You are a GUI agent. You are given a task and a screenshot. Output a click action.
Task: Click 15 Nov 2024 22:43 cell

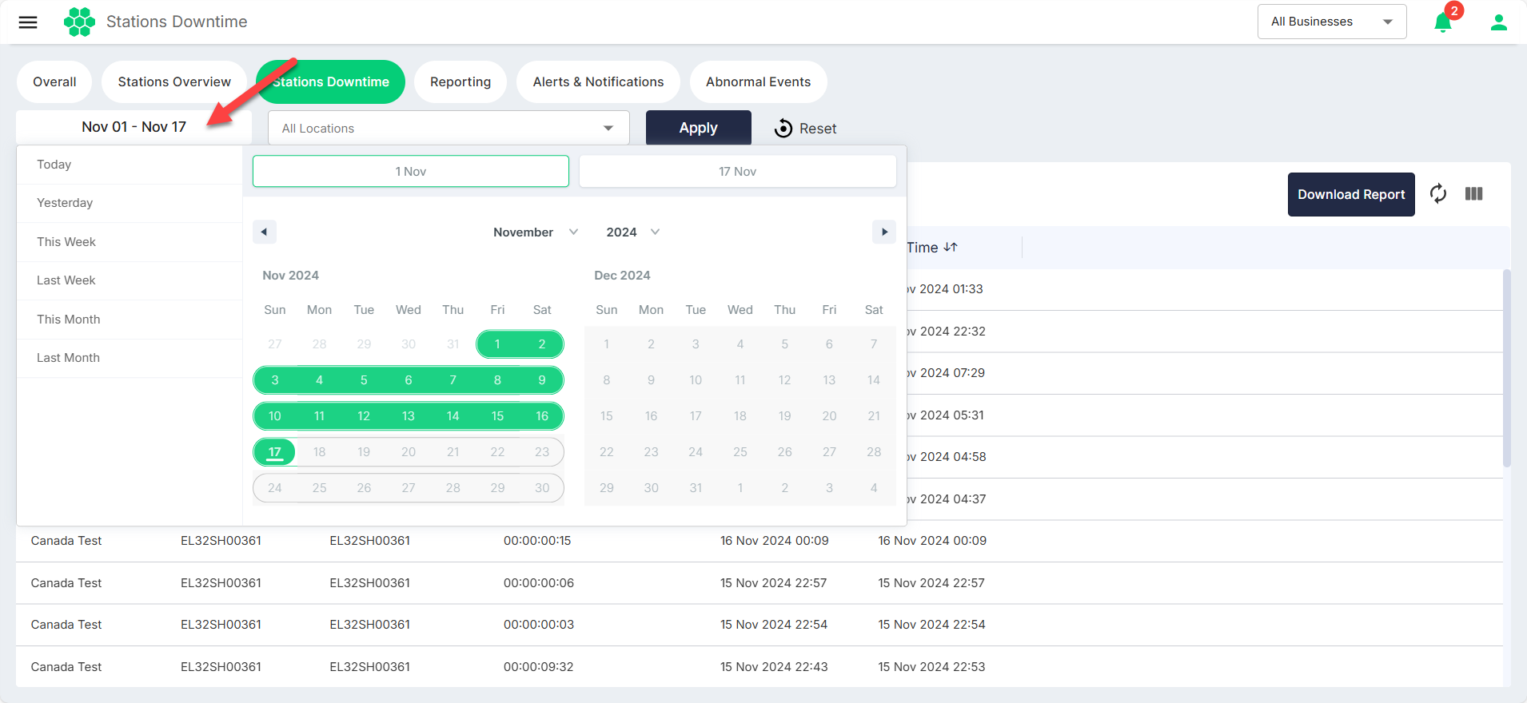(x=774, y=667)
